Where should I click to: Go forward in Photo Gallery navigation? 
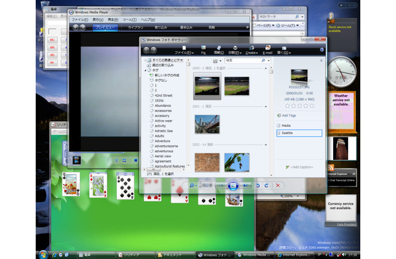pos(153,50)
